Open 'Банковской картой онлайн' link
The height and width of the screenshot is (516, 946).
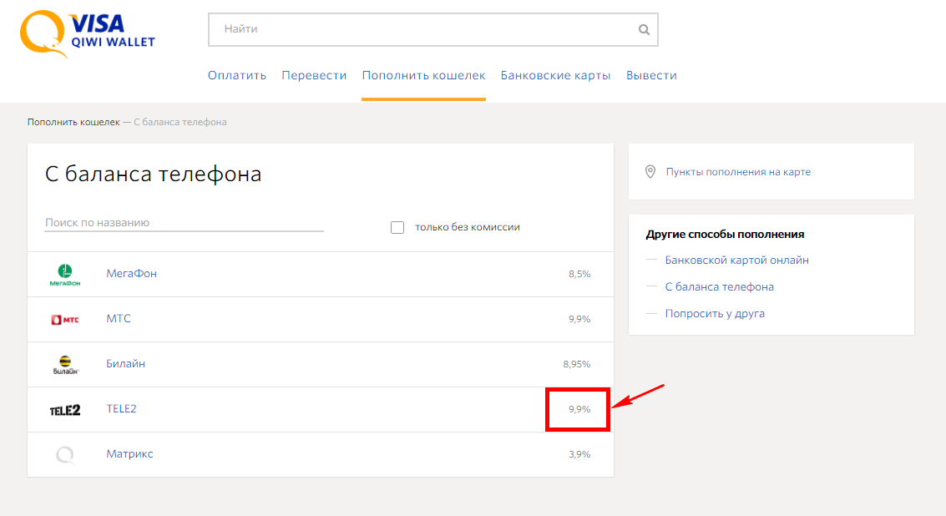tap(737, 261)
